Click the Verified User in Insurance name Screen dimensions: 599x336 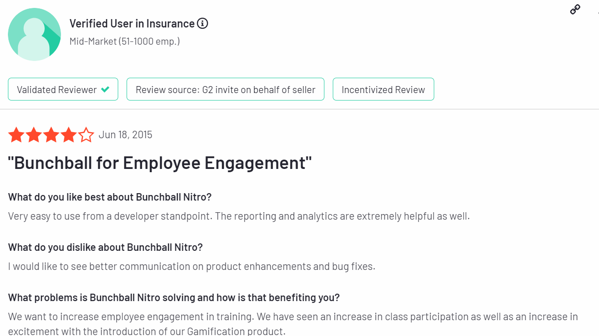click(x=132, y=23)
